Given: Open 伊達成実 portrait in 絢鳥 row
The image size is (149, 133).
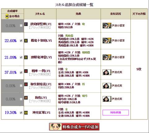Looking at the screenshot, I should tap(107, 99).
